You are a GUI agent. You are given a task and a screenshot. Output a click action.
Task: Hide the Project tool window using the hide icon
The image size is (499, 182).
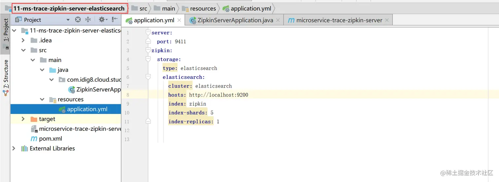click(x=115, y=20)
